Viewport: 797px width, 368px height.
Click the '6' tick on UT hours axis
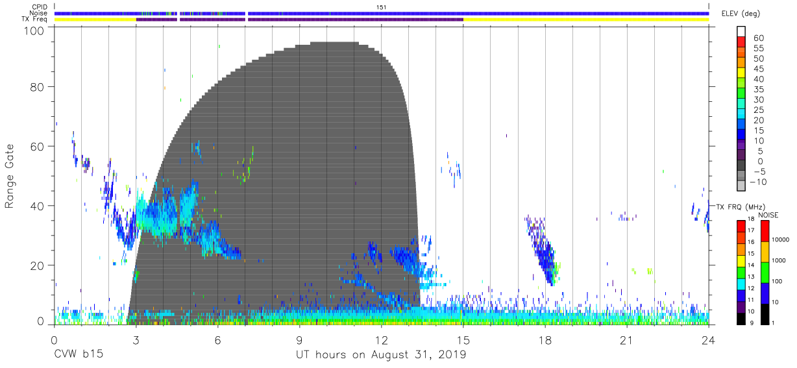[217, 340]
